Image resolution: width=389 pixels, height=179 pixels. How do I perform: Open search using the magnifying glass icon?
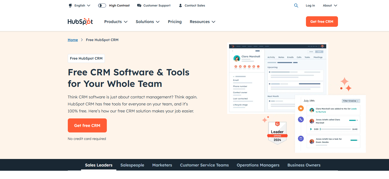[296, 5]
